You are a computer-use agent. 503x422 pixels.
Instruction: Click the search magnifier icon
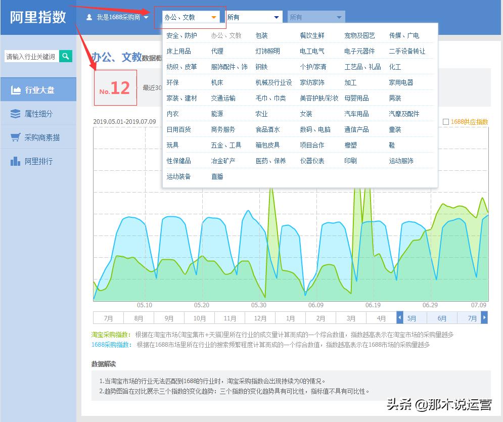tap(65, 56)
